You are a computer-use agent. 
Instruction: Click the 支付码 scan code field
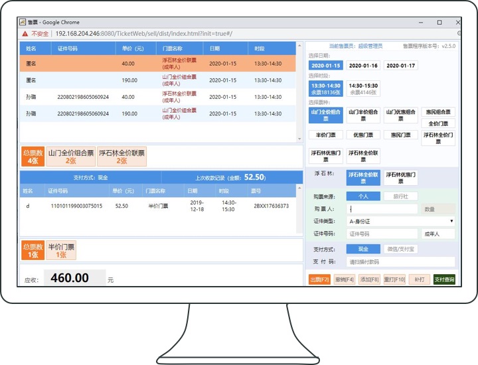(x=401, y=261)
